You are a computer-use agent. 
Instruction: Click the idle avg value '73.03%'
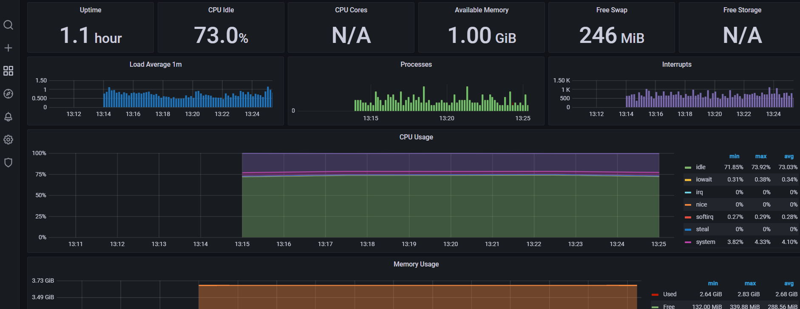pyautogui.click(x=788, y=167)
